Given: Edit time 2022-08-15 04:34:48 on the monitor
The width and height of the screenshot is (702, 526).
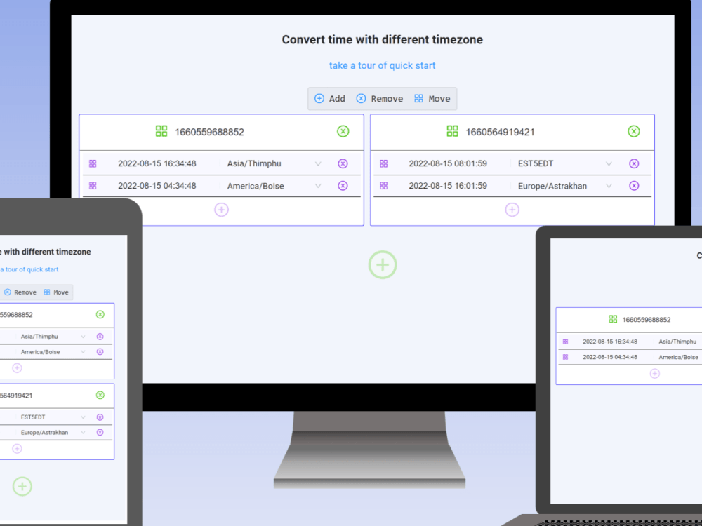Looking at the screenshot, I should (x=157, y=186).
